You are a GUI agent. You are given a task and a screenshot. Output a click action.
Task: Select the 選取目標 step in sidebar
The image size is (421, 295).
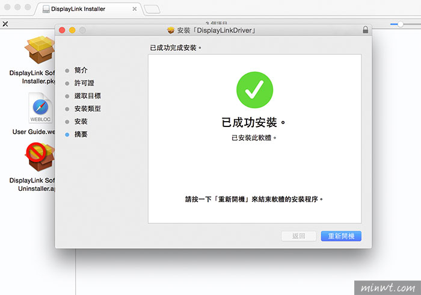point(88,96)
